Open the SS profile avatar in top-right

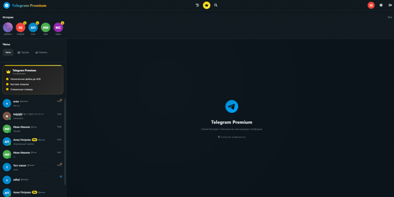[371, 5]
